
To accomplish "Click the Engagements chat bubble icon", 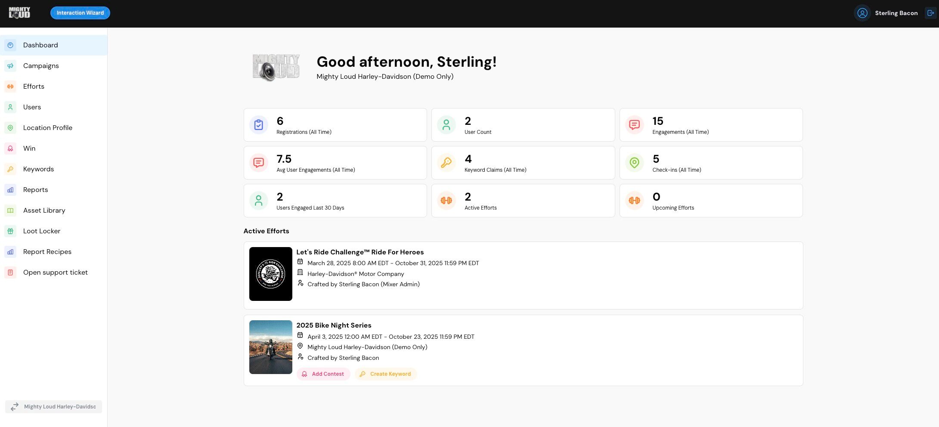I will pos(634,125).
